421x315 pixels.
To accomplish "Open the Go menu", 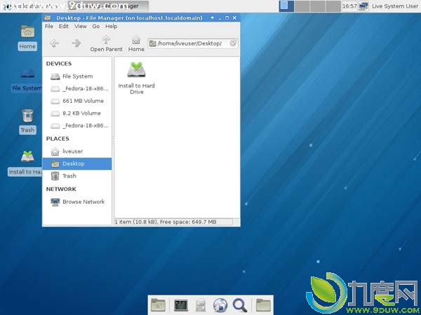I will click(x=95, y=27).
